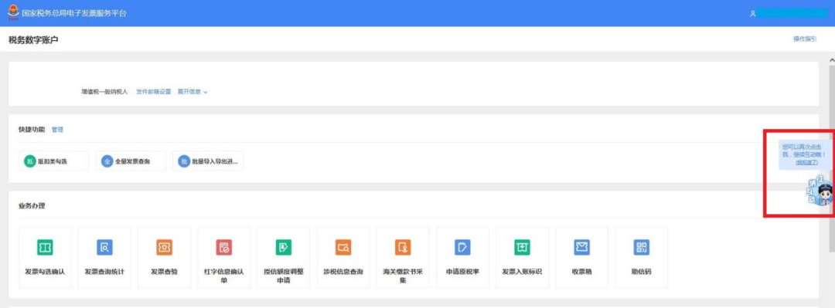Open 发票查询统计 blue search icon
Screen dimensions: 835x308
point(104,247)
